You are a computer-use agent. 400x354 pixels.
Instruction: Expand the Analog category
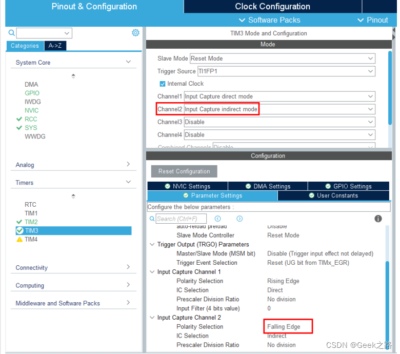[x=128, y=164]
